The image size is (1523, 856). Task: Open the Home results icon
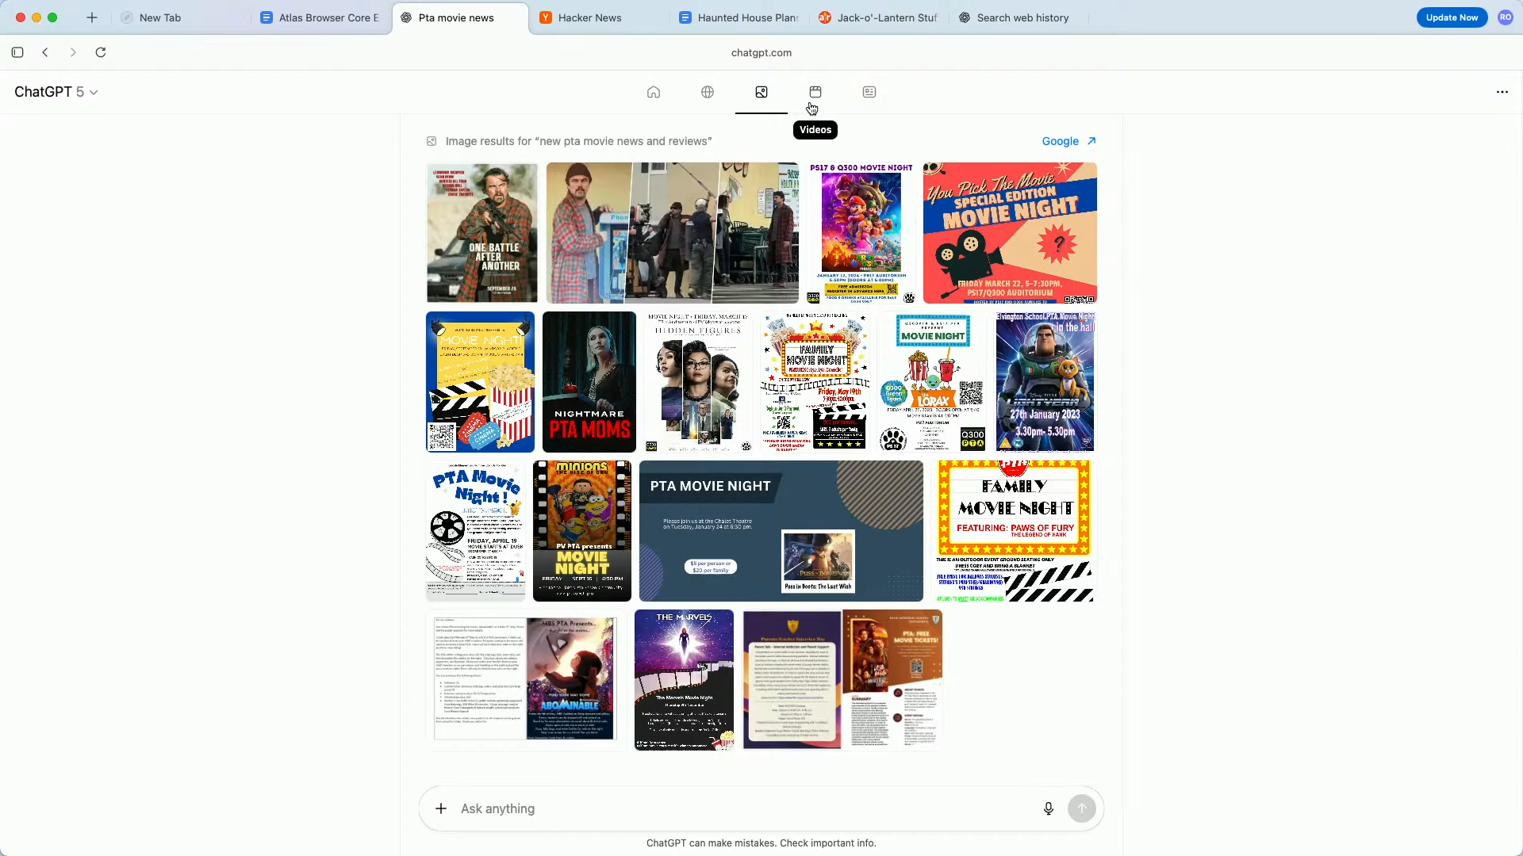point(654,92)
